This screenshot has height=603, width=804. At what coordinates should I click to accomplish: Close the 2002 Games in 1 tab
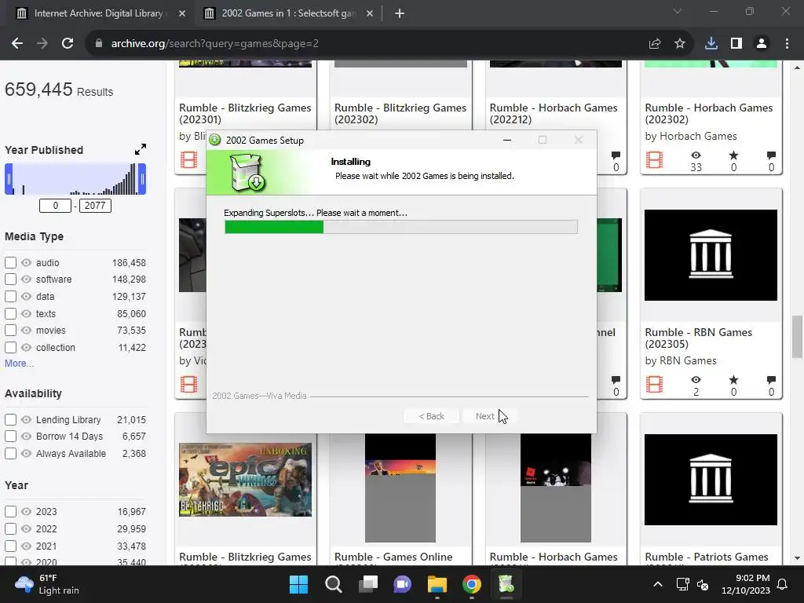coord(370,13)
